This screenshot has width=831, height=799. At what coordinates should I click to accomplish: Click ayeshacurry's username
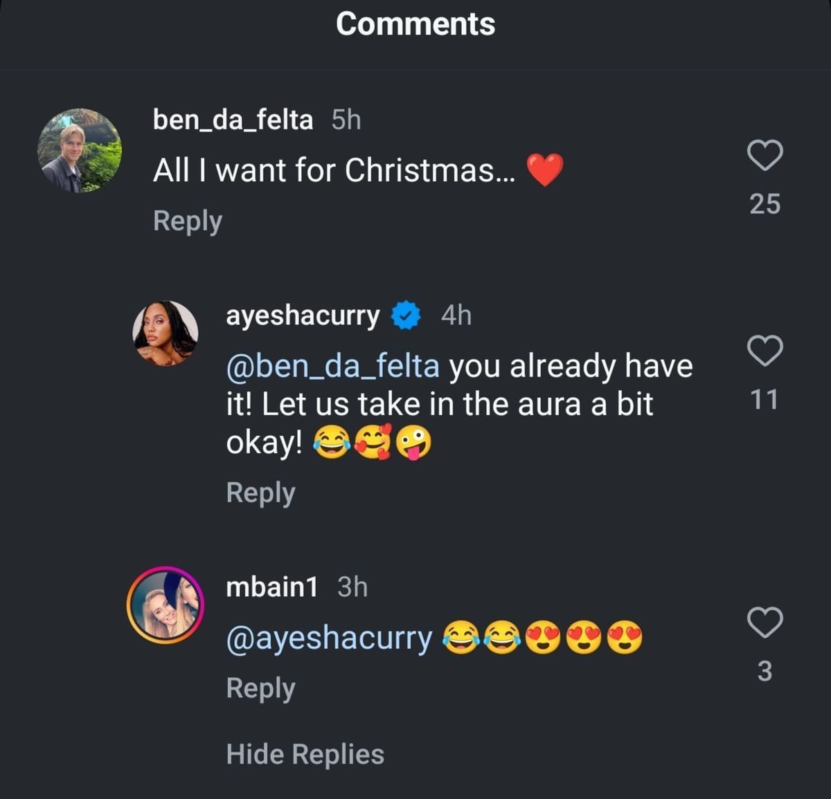[303, 316]
